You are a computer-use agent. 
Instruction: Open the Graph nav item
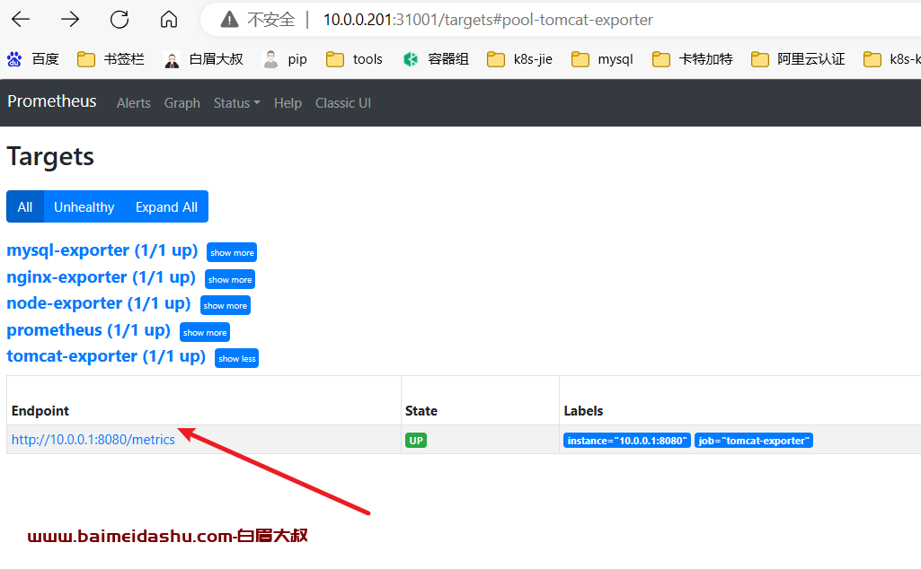(182, 103)
